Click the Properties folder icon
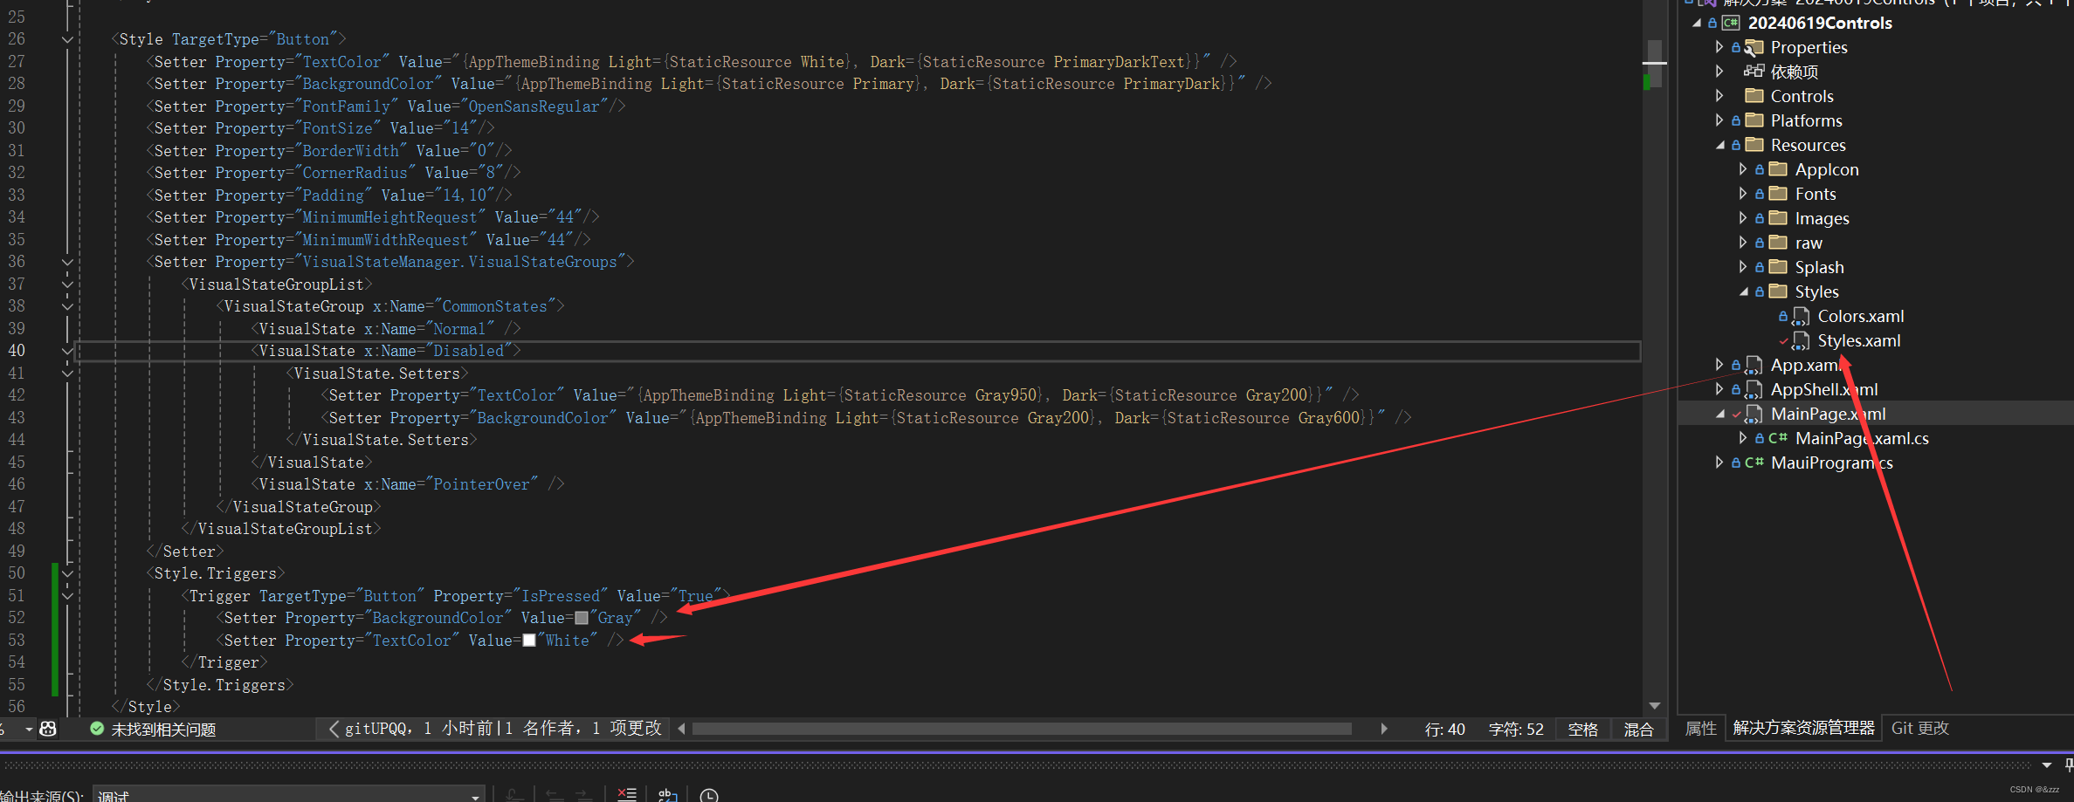Viewport: 2074px width, 802px height. 1754,47
